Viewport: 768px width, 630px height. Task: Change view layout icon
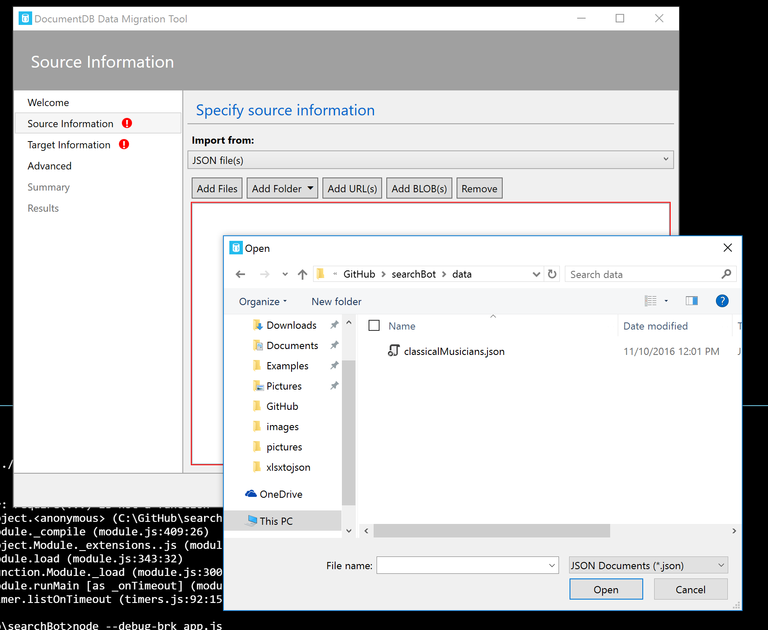650,301
